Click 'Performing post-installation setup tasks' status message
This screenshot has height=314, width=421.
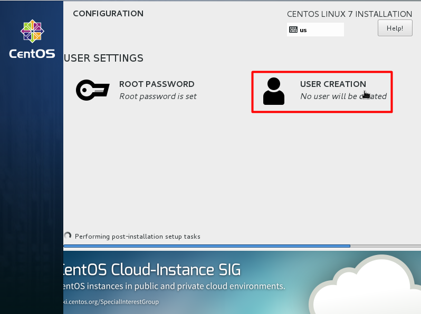[x=137, y=237]
